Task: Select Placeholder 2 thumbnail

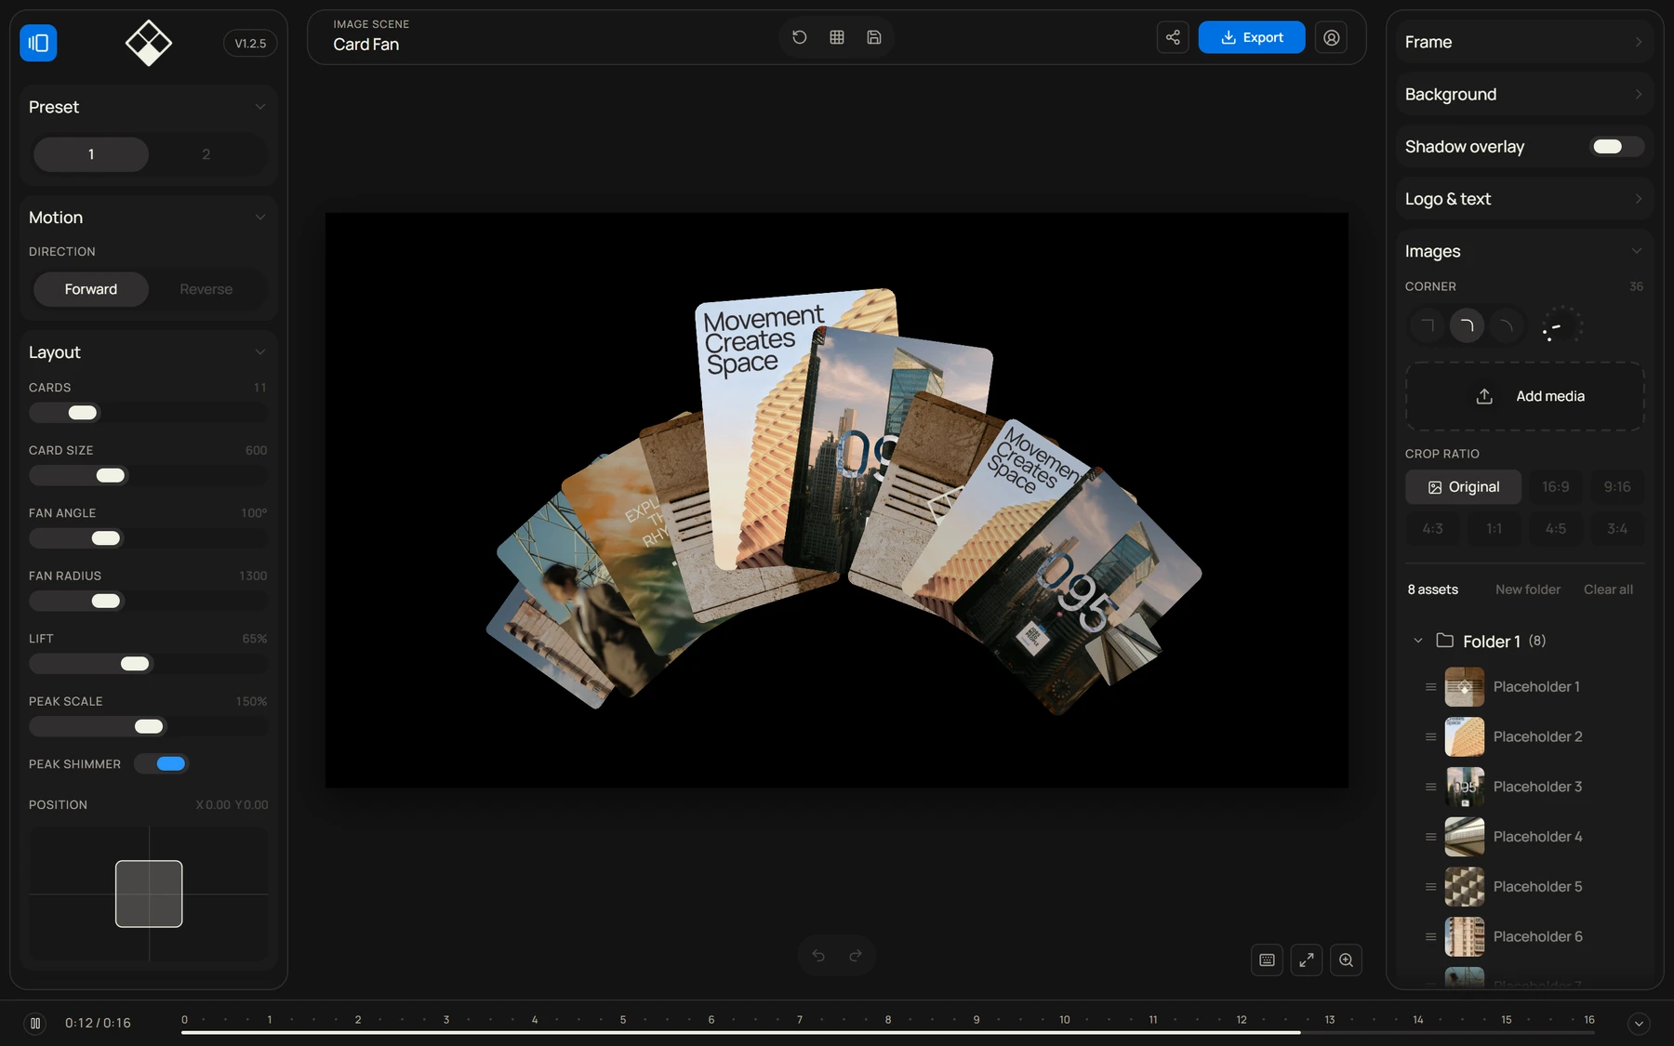Action: [x=1465, y=736]
